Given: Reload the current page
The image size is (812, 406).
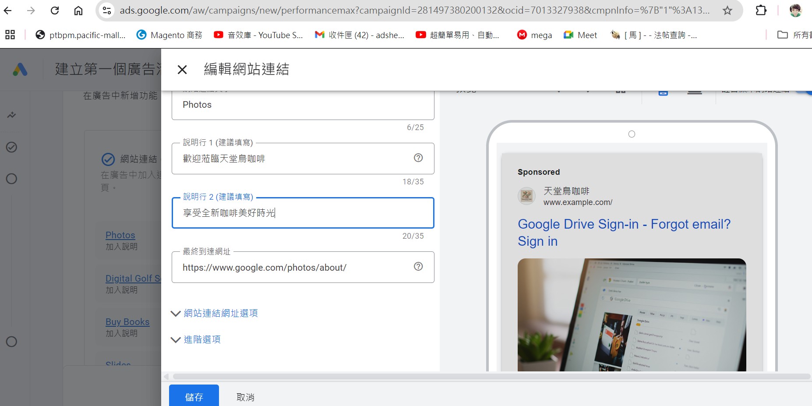Looking at the screenshot, I should pyautogui.click(x=55, y=10).
